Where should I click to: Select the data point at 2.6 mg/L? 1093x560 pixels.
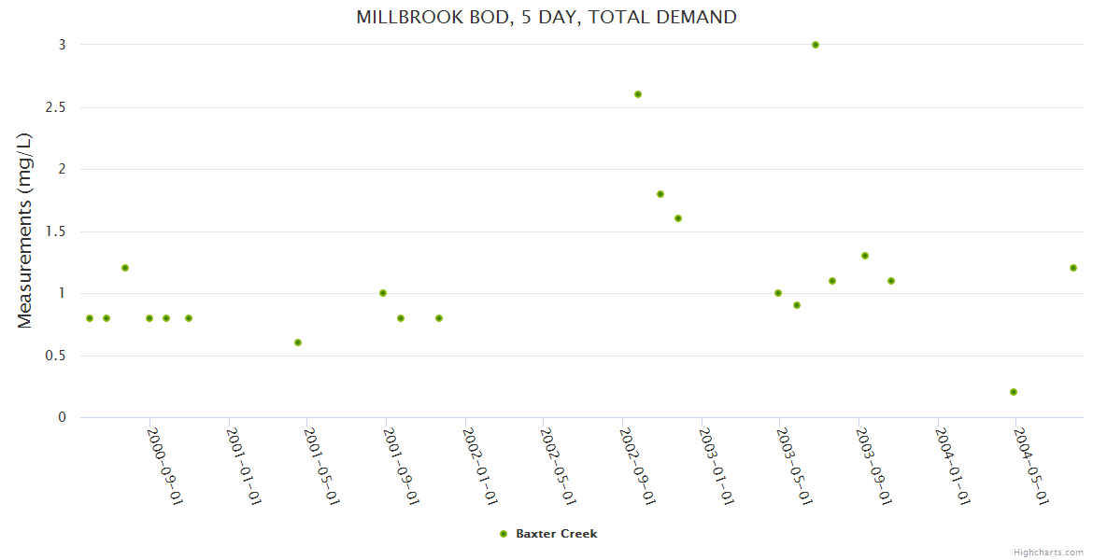(638, 94)
